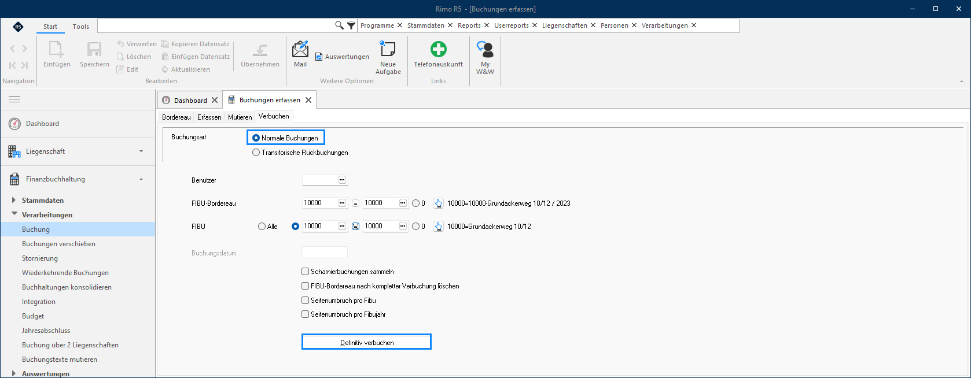Enable Seitenumbruch pro Fibujahr checkbox
971x378 pixels.
[x=305, y=314]
